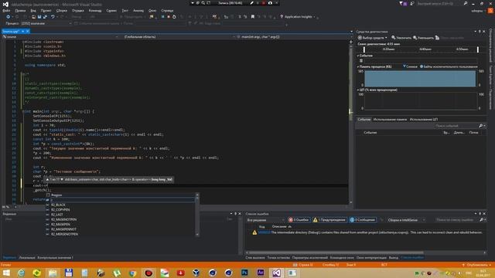Open the Edit menu
Viewport: 495px width, 278px height.
tap(20, 10)
